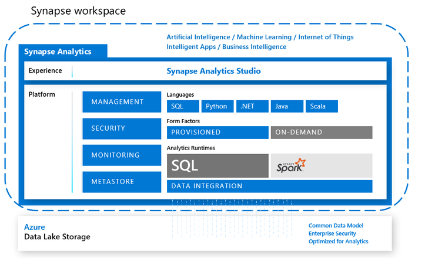Open the Management block
Screen dimensions: 425x258
(122, 102)
